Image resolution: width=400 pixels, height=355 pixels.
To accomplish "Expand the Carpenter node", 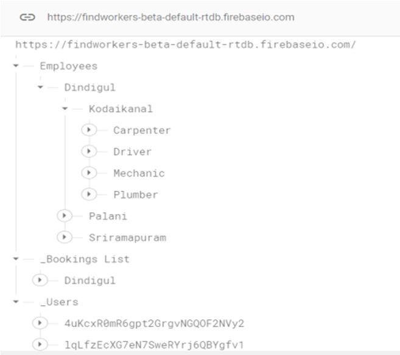I will pos(89,130).
